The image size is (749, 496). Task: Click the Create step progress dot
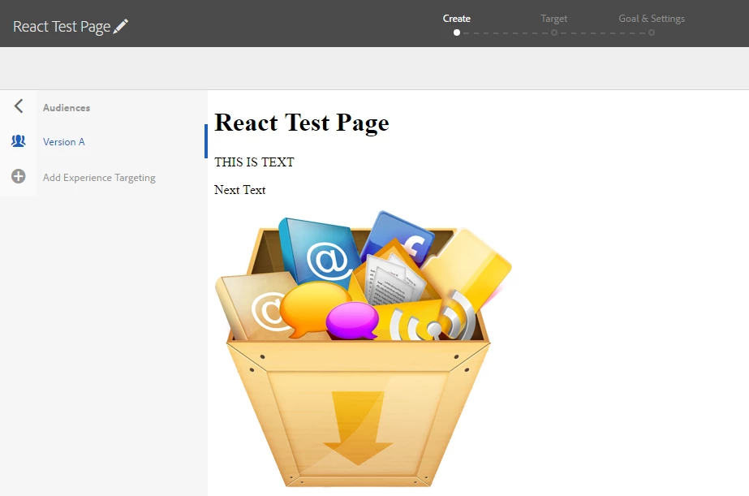(x=457, y=32)
